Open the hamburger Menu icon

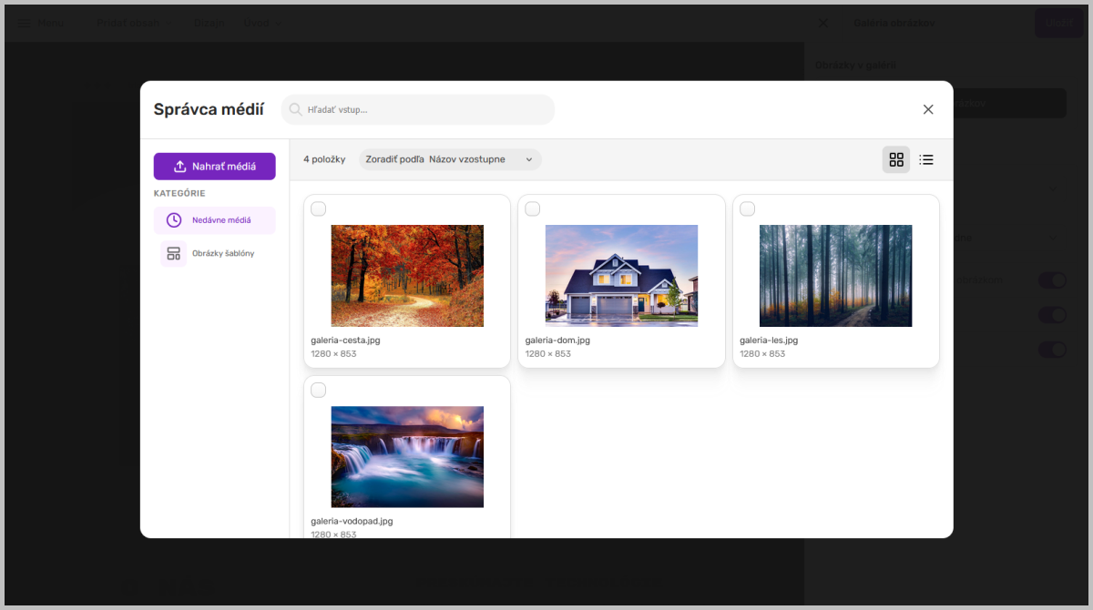22,22
